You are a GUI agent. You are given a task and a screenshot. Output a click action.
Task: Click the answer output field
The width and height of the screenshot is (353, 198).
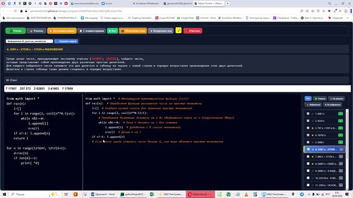pyautogui.click(x=177, y=89)
